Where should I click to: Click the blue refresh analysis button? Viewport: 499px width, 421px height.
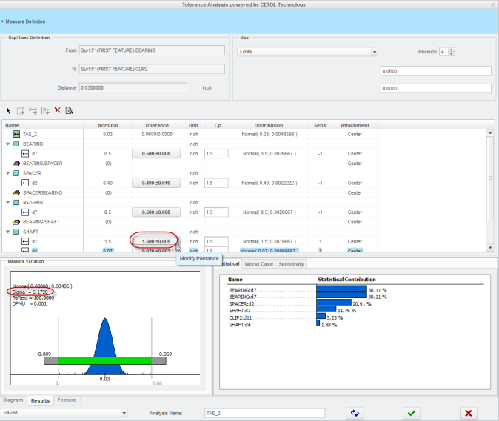pos(356,413)
